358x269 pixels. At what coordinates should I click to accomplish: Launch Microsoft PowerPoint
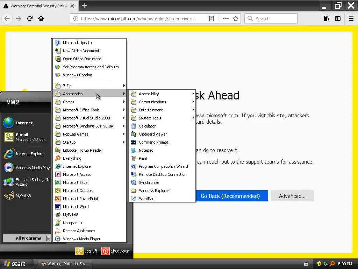click(89, 199)
